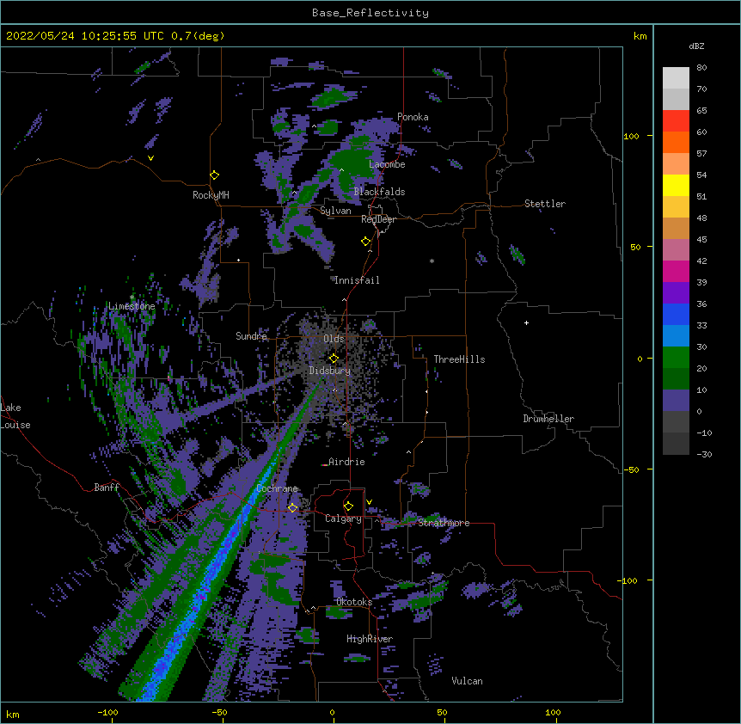Click the Okotoks town label
The width and height of the screenshot is (741, 724).
(354, 602)
